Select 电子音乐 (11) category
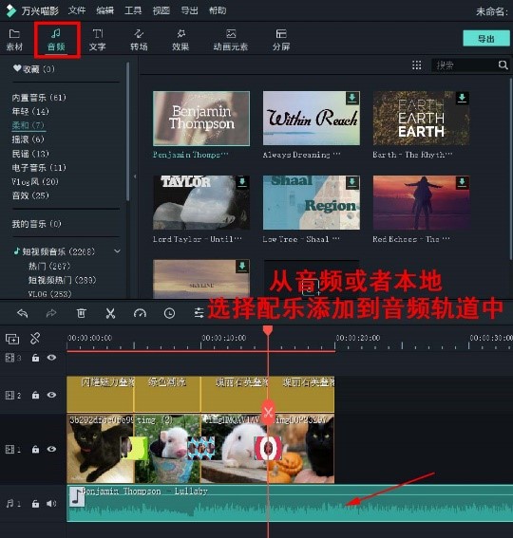 click(39, 167)
